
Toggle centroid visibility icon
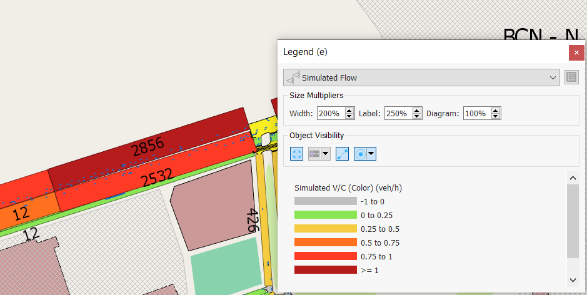click(297, 154)
